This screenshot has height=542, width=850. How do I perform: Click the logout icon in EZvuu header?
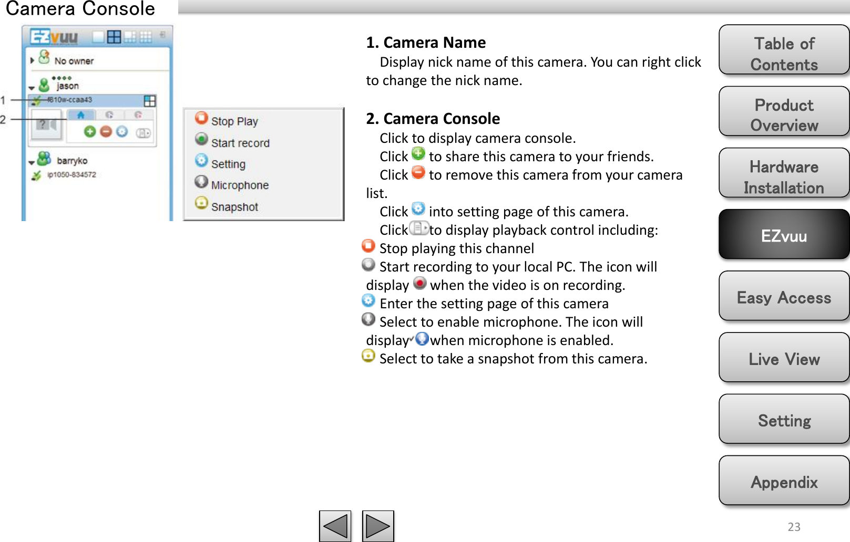[x=162, y=35]
